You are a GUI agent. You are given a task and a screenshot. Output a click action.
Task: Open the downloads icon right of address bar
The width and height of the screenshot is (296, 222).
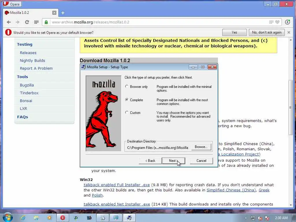287,22
